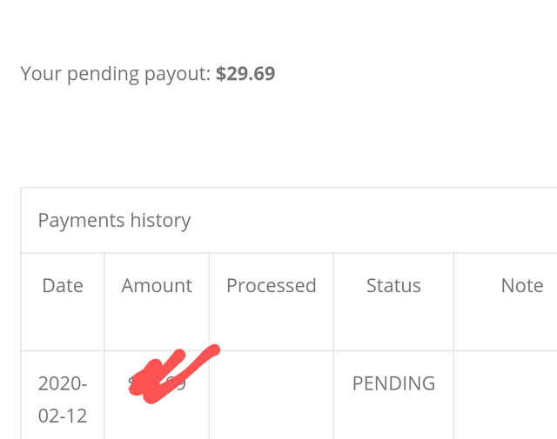Click the "02-12" month-day text in date cell
557x439 pixels.
pyautogui.click(x=63, y=416)
